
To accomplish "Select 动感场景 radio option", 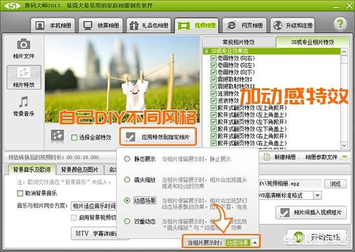I will [x=127, y=200].
